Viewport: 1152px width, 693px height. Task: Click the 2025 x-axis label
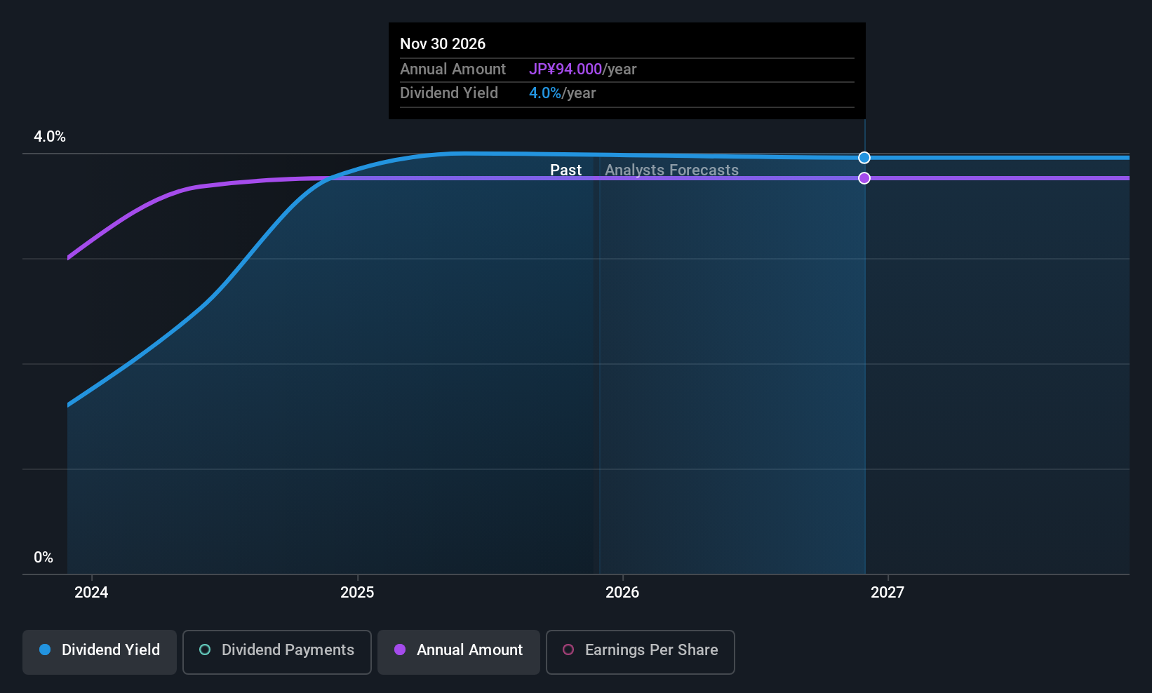click(357, 593)
